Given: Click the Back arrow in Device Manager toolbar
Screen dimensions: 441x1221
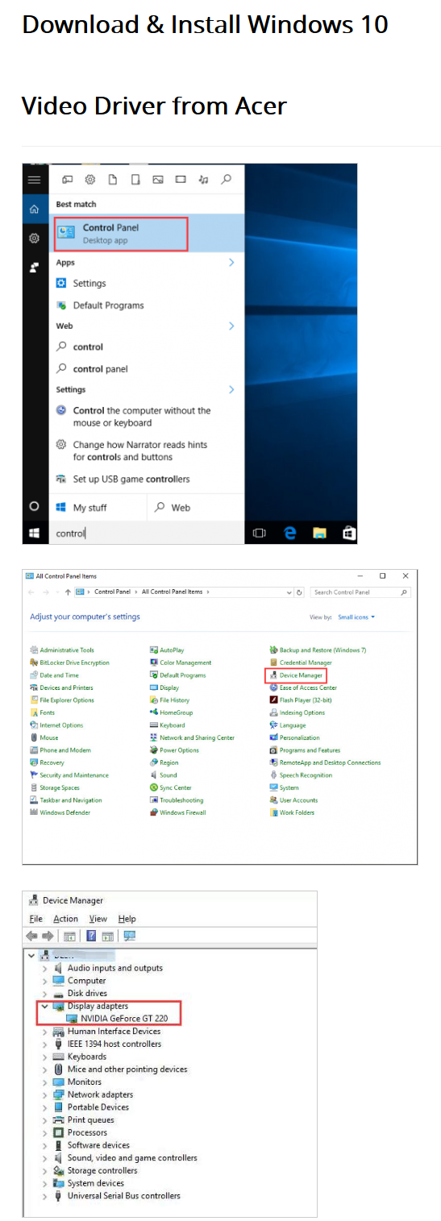Looking at the screenshot, I should (32, 936).
